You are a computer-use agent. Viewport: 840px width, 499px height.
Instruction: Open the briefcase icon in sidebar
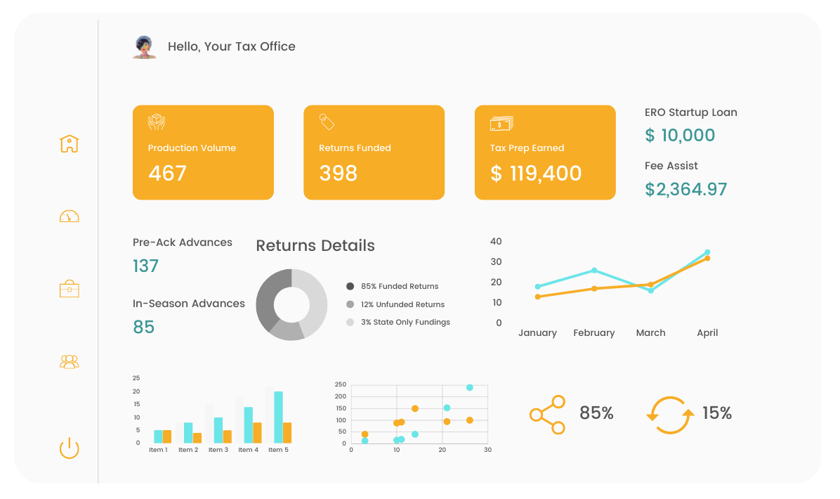pos(69,288)
